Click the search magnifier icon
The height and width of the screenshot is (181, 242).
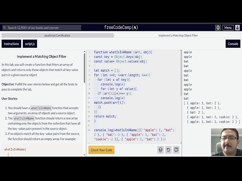[x=5, y=28]
